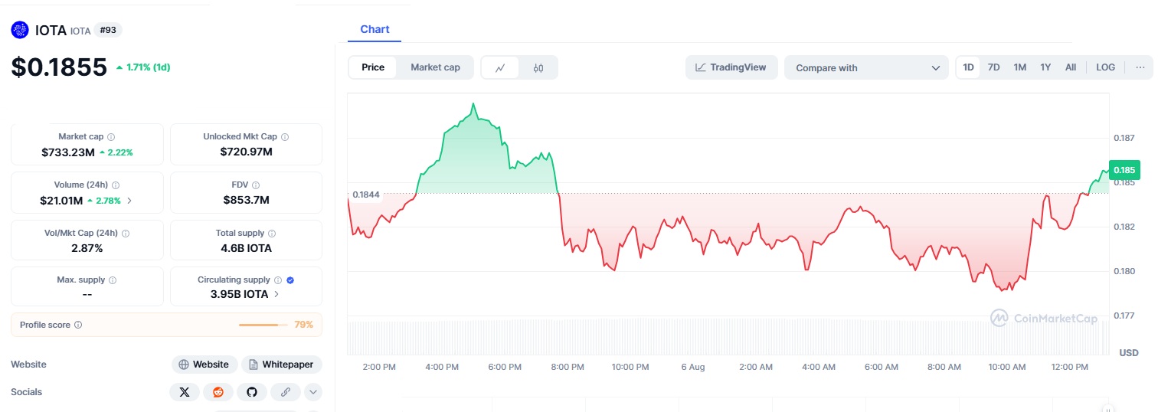Click the FDV info icon
This screenshot has height=412, width=1158.
pos(256,185)
